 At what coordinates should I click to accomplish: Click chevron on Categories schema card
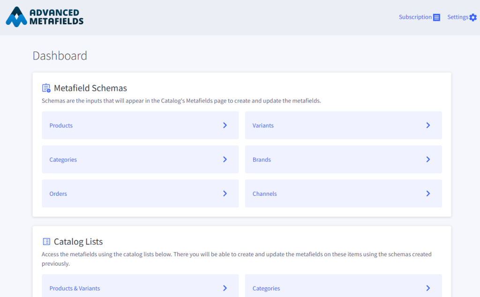[x=225, y=159]
